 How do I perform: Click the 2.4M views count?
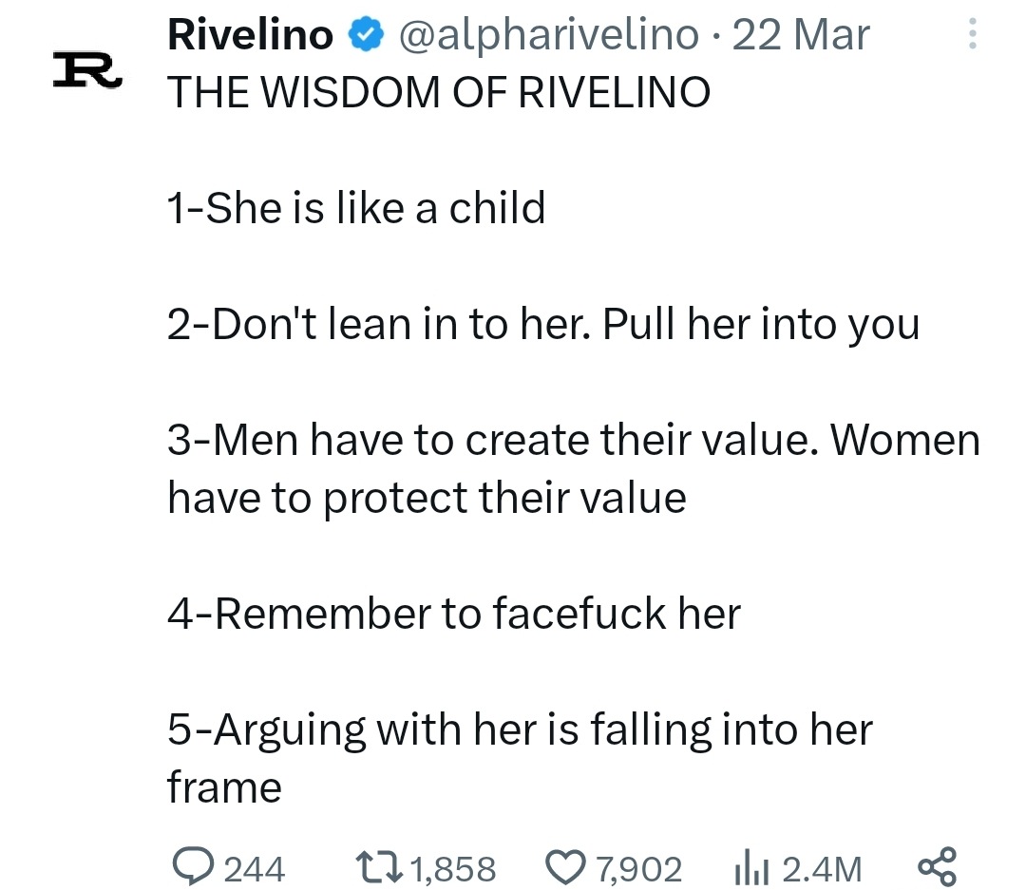[821, 869]
